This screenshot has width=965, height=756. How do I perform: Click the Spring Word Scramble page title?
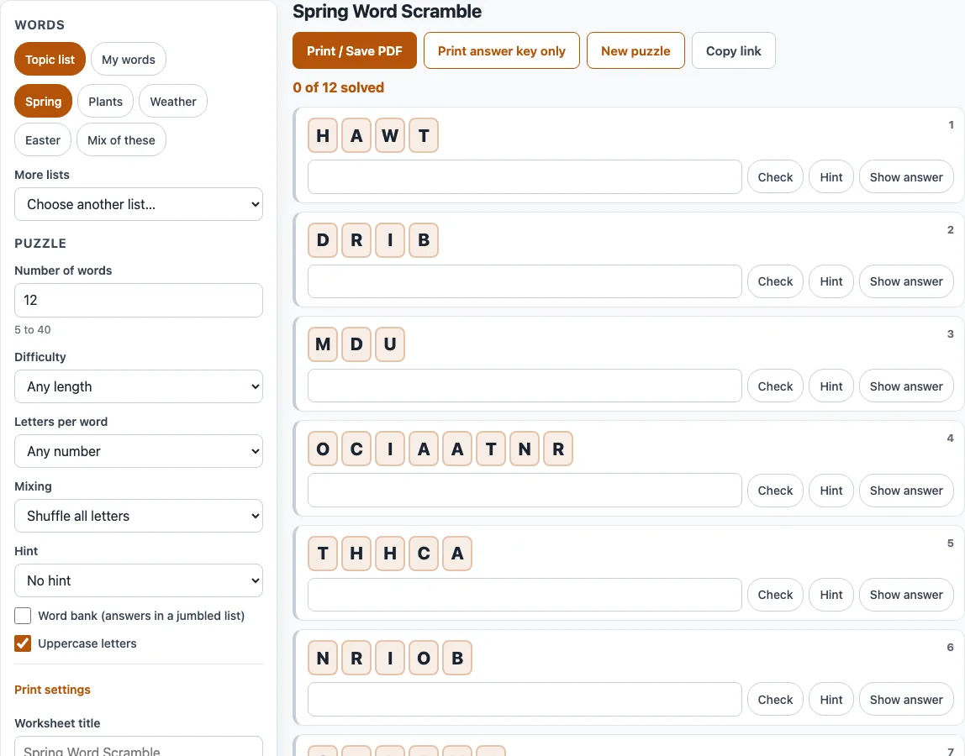coord(388,12)
